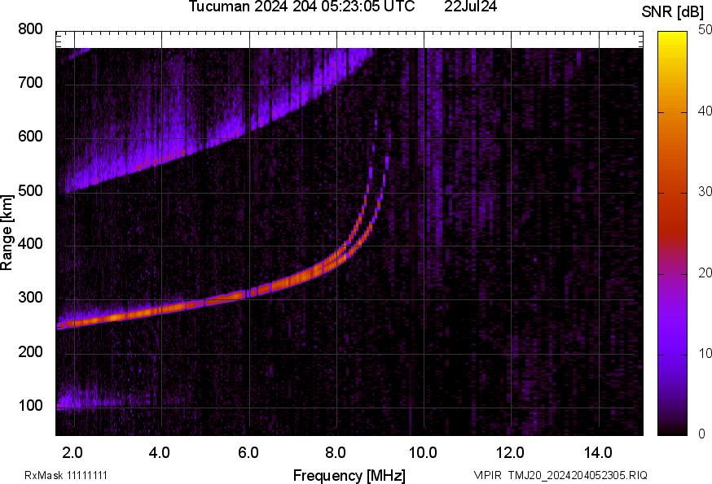Click the colorbar tick label "0"

tap(701, 434)
